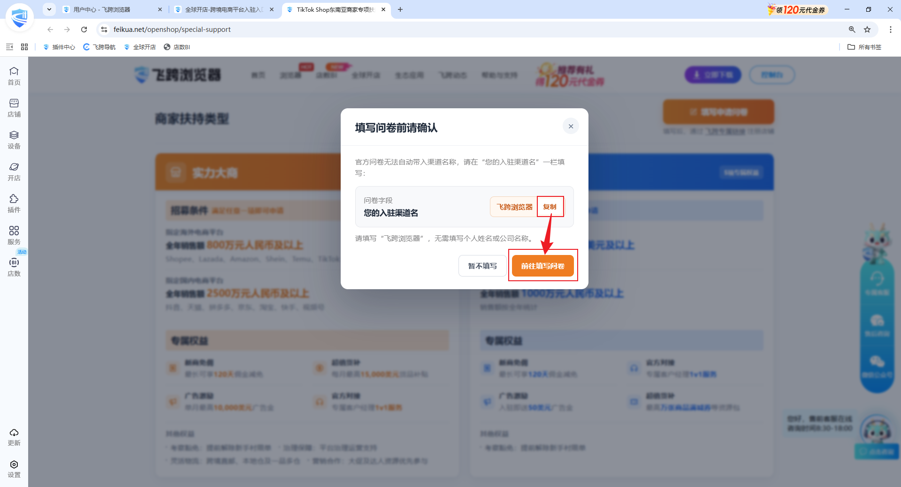The image size is (901, 487).
Task: Click the 前往填写问卷 button
Action: pos(543,266)
